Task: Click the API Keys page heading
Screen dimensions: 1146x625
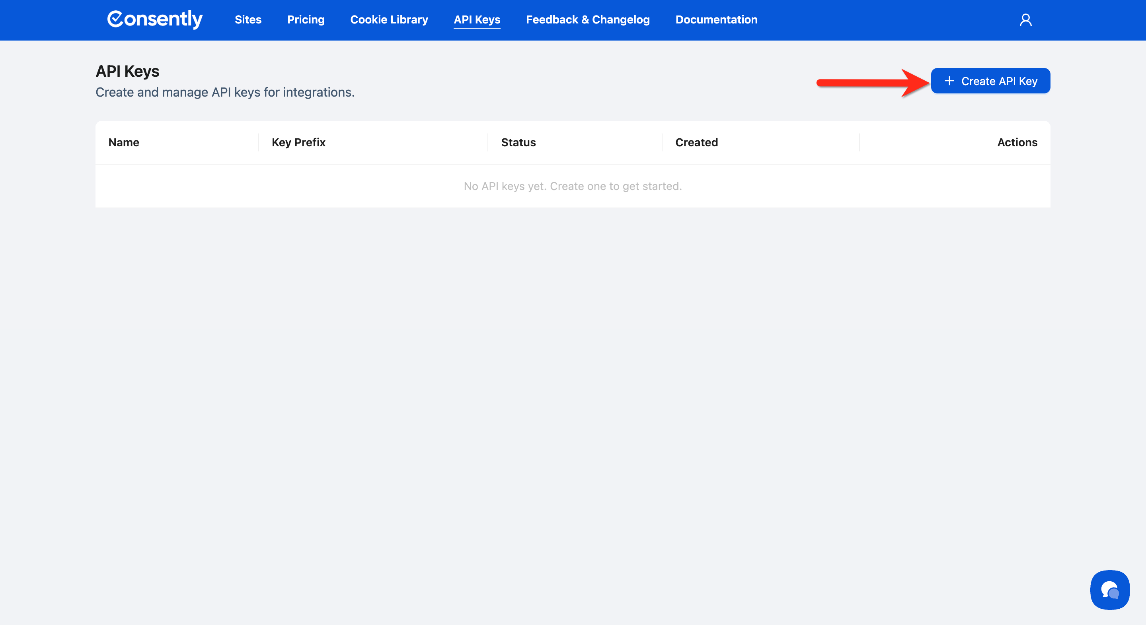Action: (x=127, y=71)
